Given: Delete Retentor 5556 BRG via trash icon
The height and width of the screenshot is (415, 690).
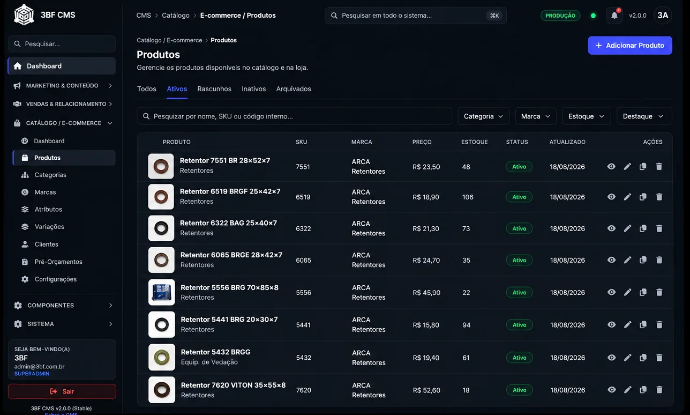Looking at the screenshot, I should click(x=659, y=292).
